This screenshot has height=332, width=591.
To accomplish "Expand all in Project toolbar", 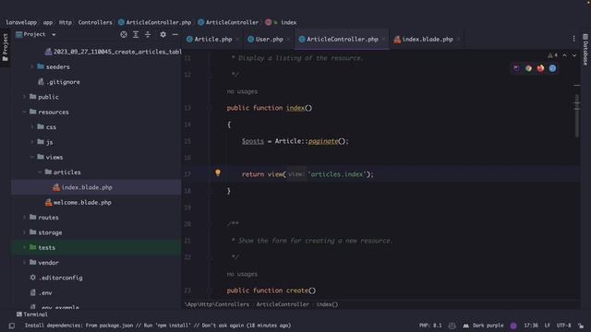I will 136,35.
